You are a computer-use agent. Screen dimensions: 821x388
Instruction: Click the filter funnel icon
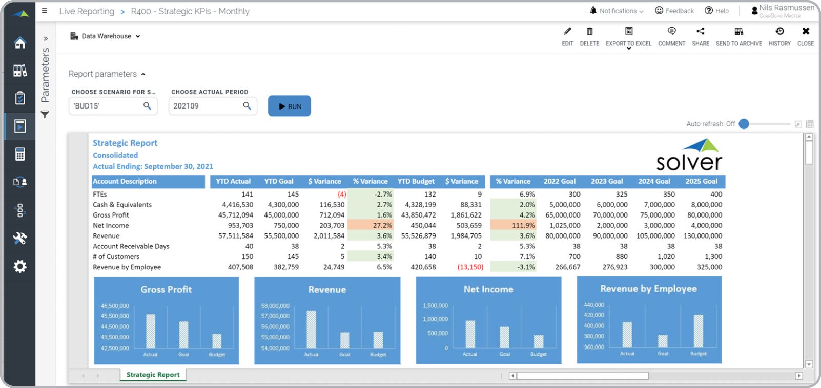45,115
